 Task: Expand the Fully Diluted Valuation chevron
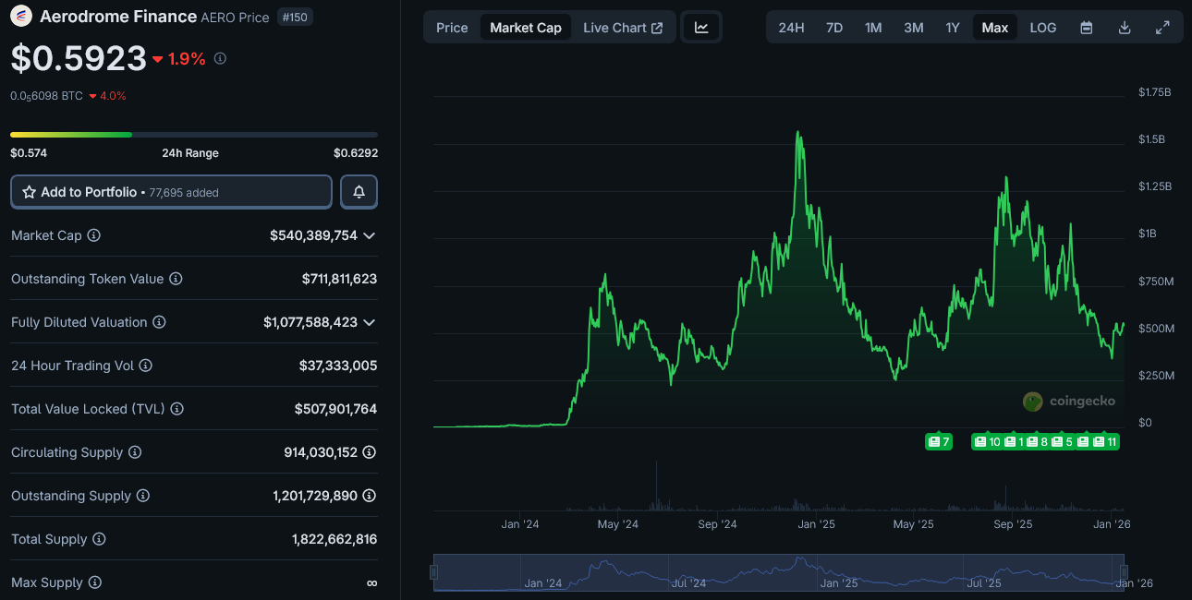point(369,322)
